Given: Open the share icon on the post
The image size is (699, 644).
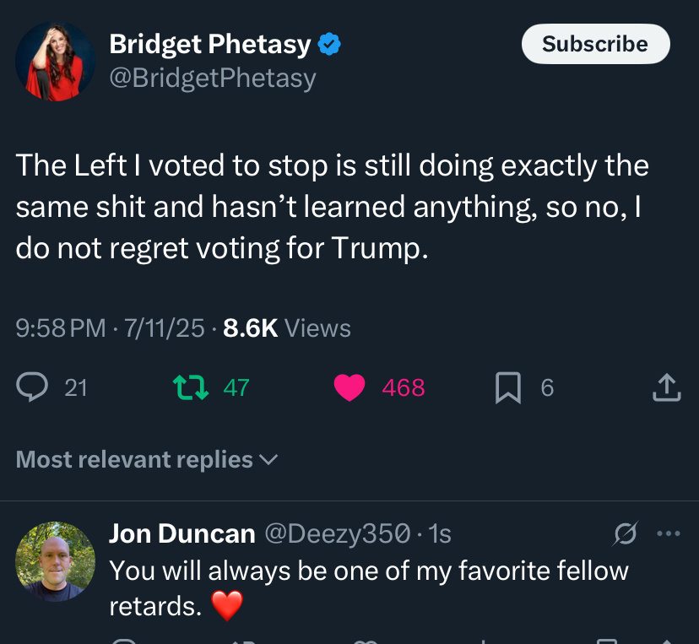Looking at the screenshot, I should point(667,387).
